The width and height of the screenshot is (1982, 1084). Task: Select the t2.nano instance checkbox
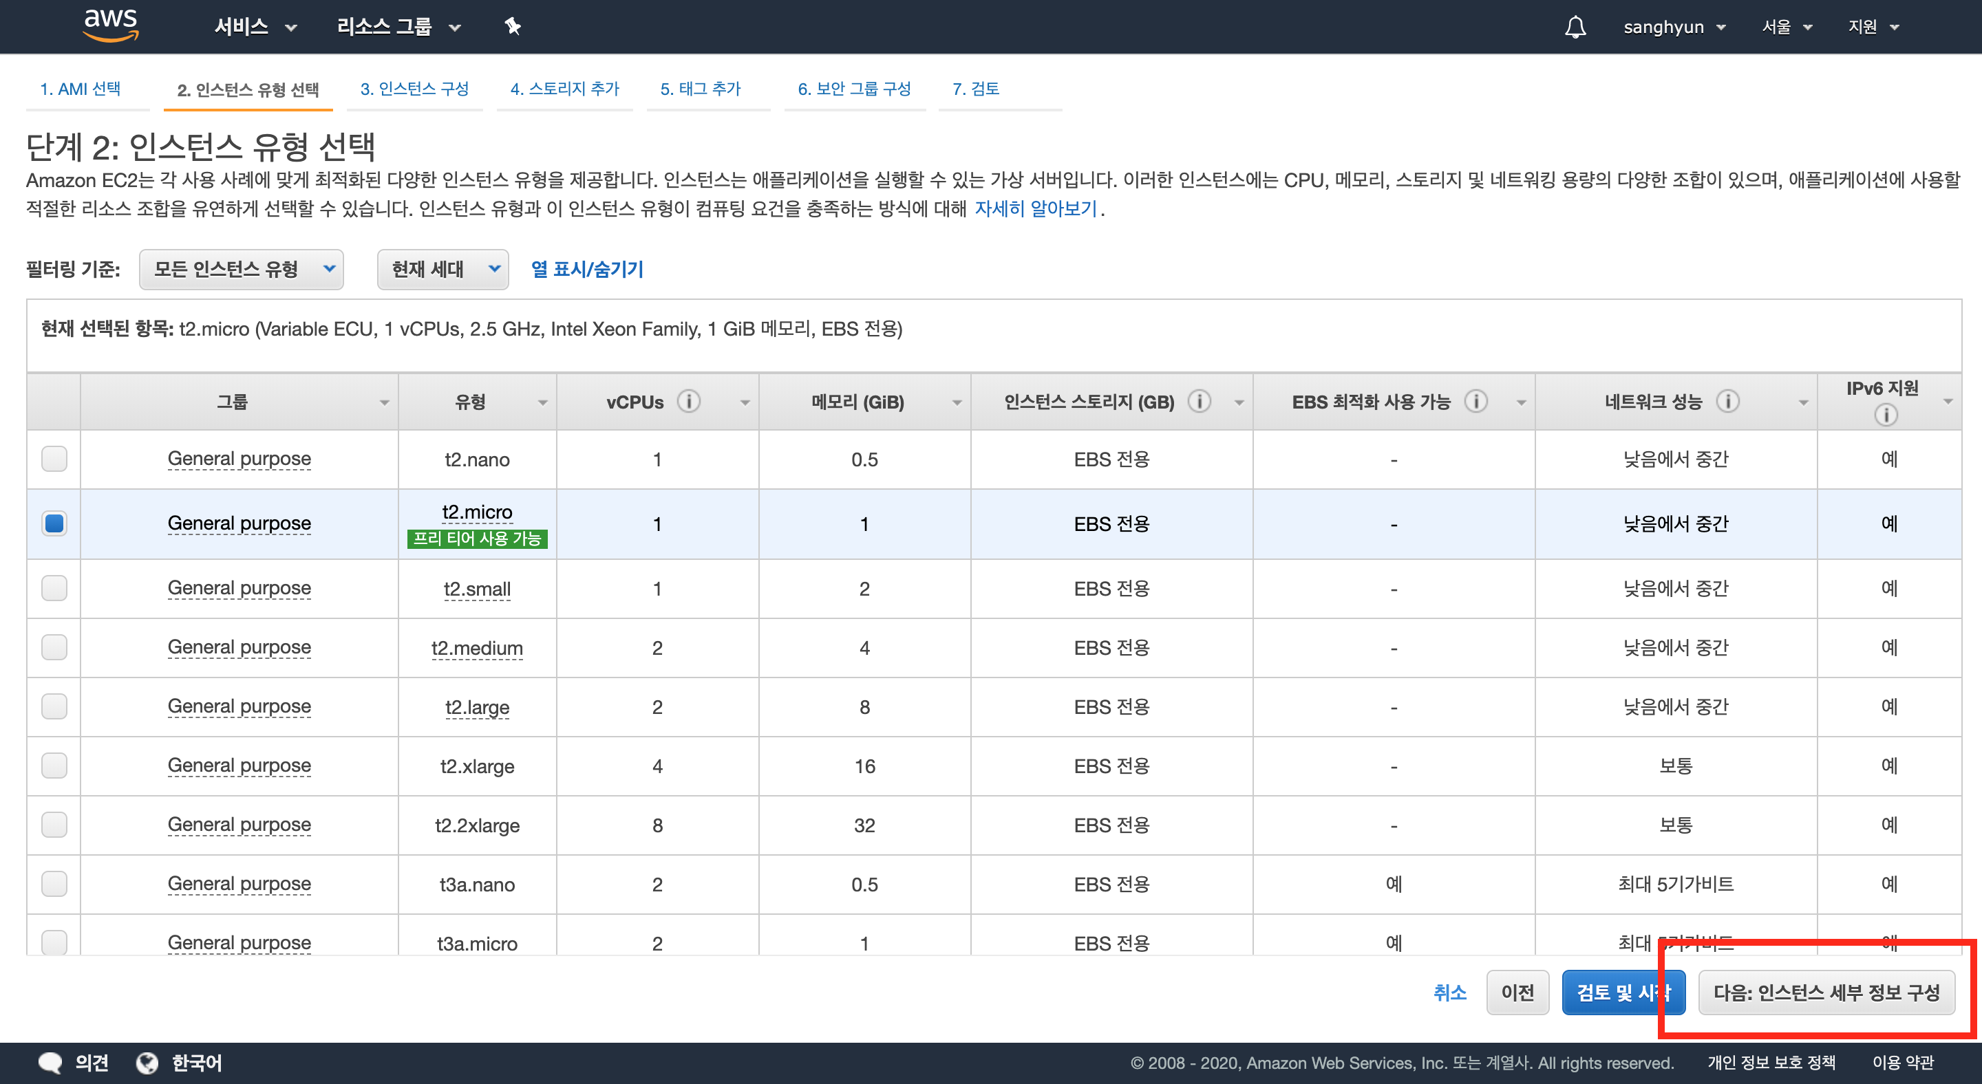54,459
